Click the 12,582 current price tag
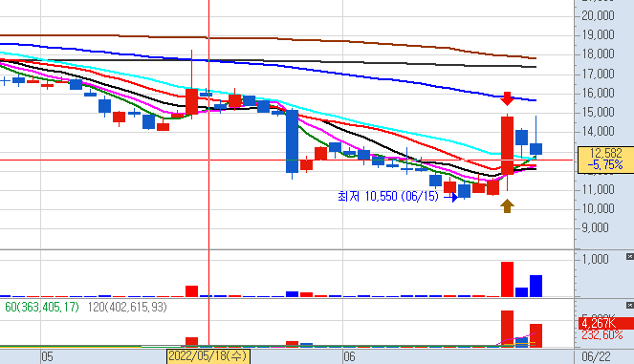Image resolution: width=634 pixels, height=364 pixels. click(x=605, y=153)
